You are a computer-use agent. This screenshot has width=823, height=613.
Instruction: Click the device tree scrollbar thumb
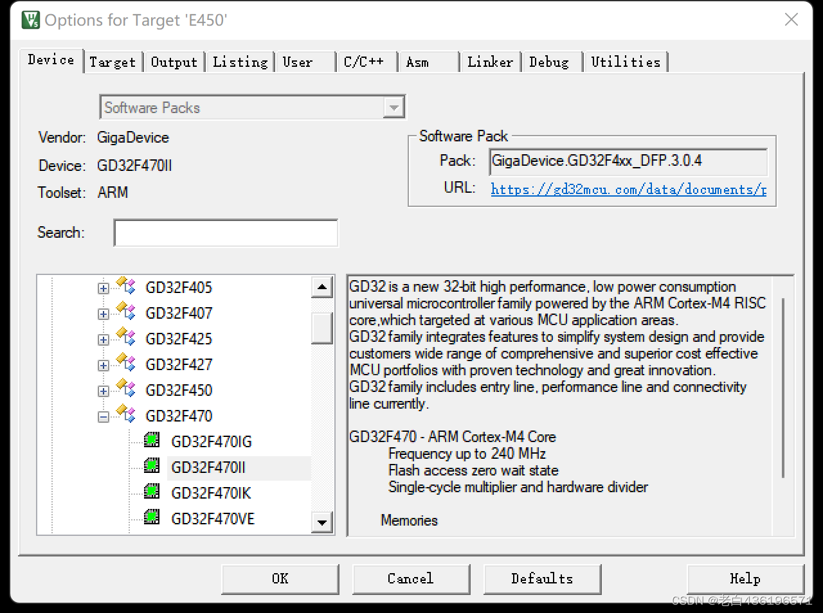click(x=322, y=328)
